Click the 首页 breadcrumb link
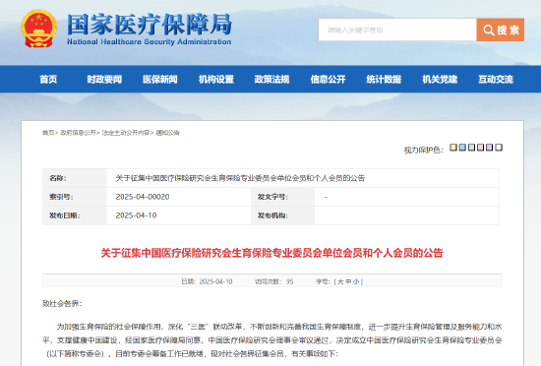Image resolution: width=541 pixels, height=366 pixels. tap(48, 133)
